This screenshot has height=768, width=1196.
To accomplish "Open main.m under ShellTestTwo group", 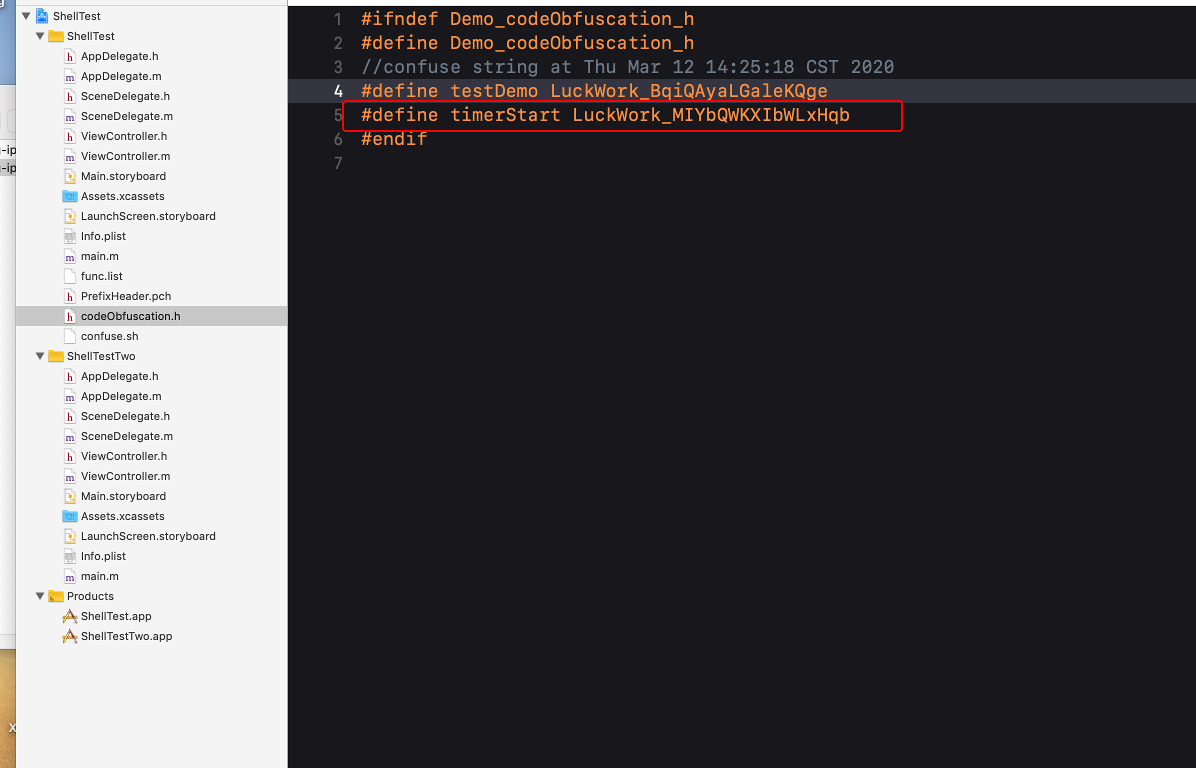I will coord(99,576).
